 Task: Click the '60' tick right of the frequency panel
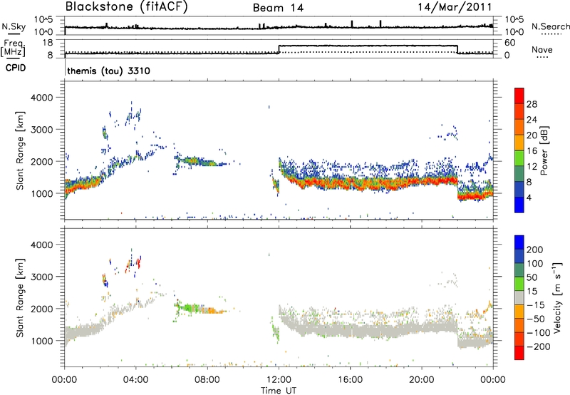tap(509, 43)
